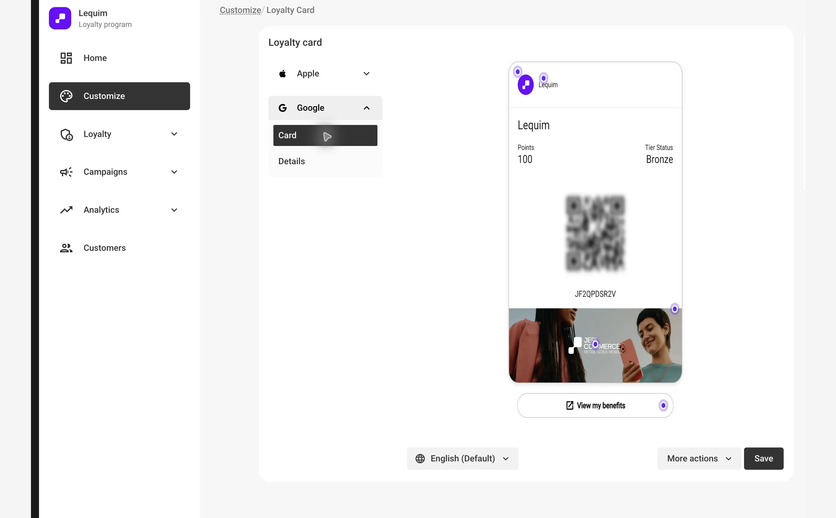Click the Save button
This screenshot has height=518, width=836.
[764, 458]
